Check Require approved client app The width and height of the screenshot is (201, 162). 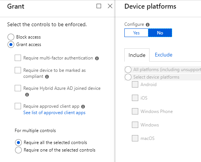point(18,106)
